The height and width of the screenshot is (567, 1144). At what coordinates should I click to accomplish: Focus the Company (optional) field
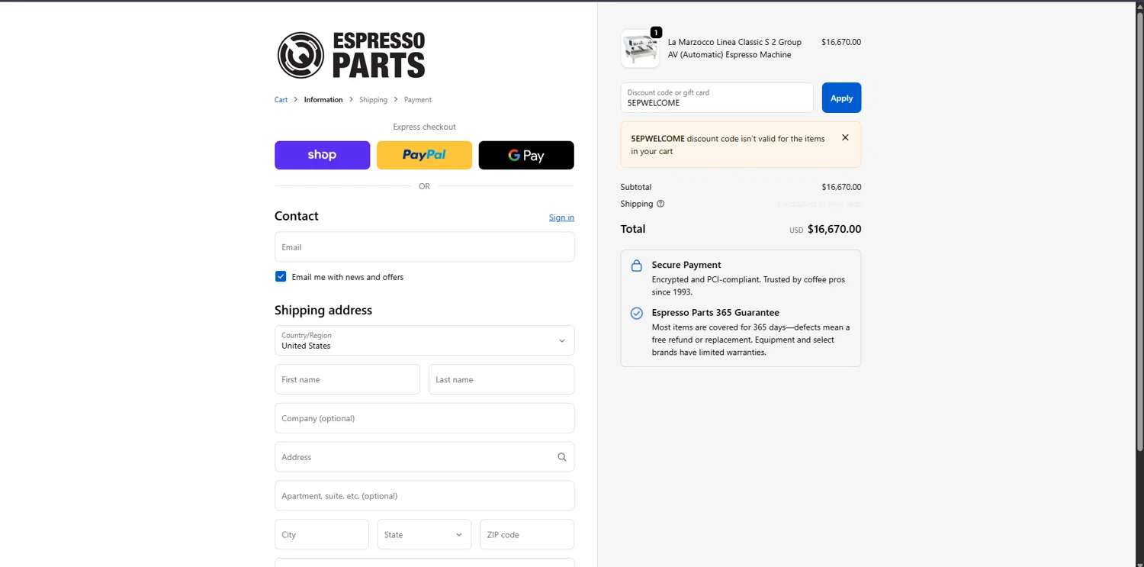[x=424, y=418]
